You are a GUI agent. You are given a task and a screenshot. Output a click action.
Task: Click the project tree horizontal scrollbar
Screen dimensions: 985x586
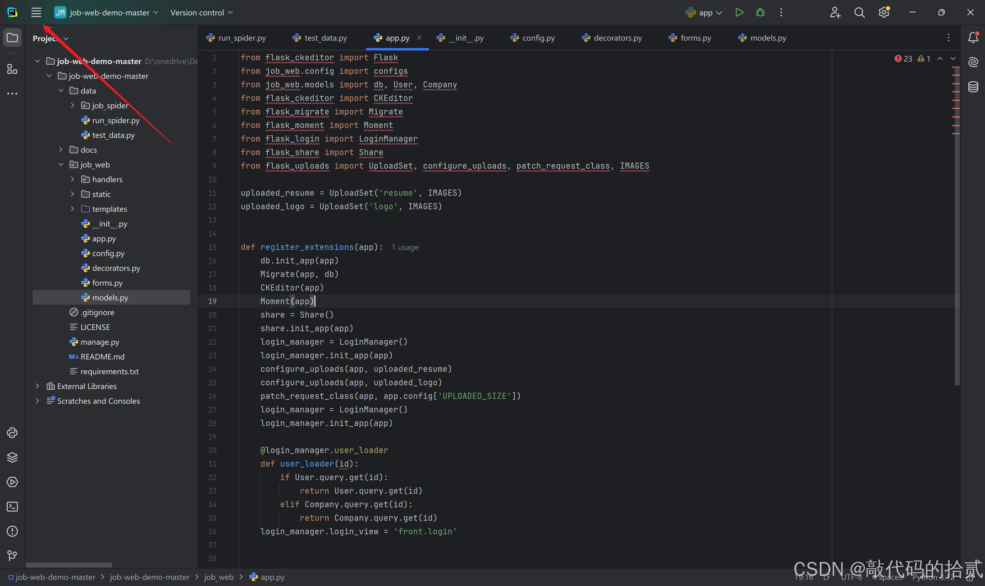click(69, 565)
